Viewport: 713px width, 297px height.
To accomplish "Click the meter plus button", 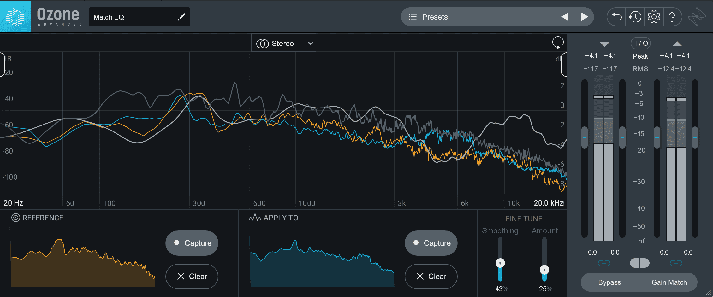I will 645,263.
